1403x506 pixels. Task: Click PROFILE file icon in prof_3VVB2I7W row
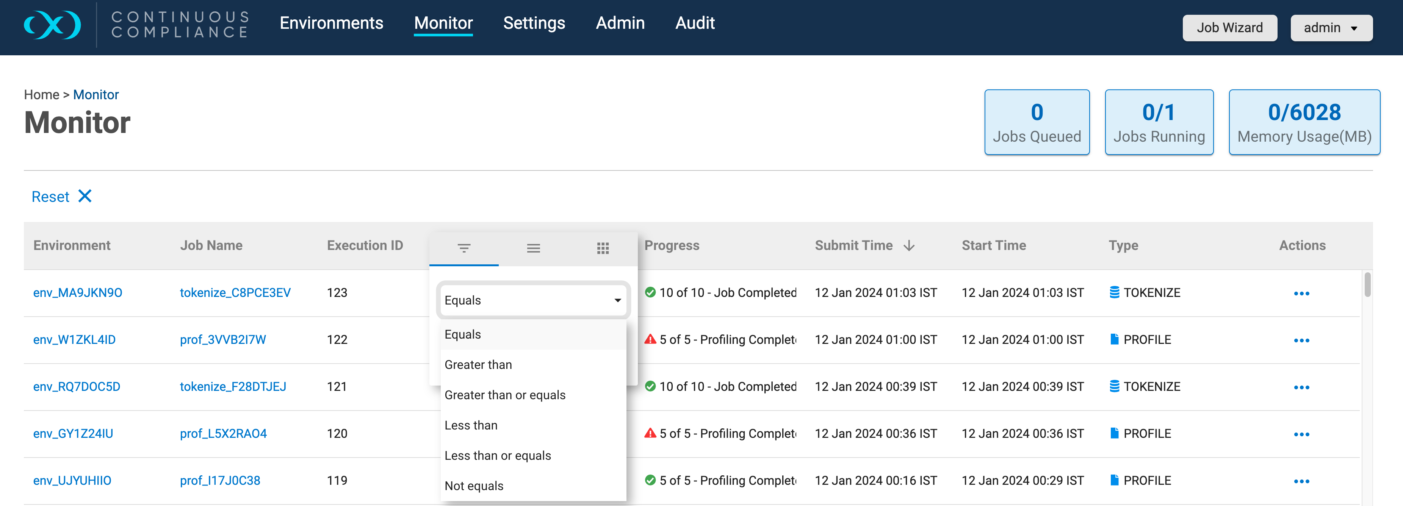tap(1114, 339)
